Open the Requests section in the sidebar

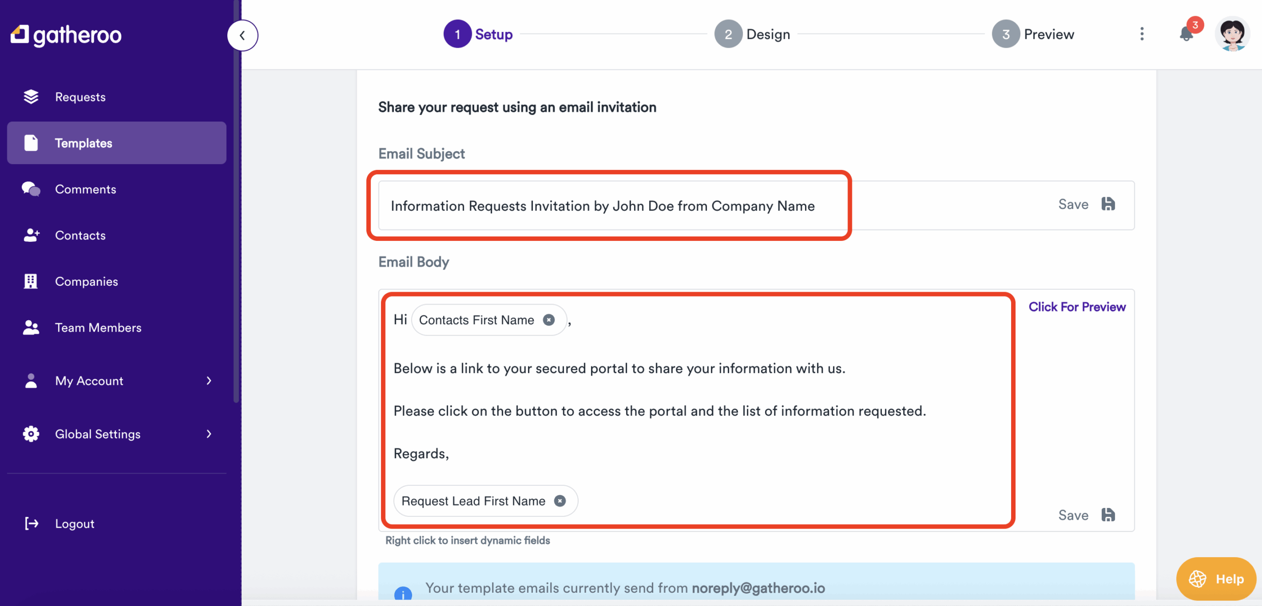(80, 97)
